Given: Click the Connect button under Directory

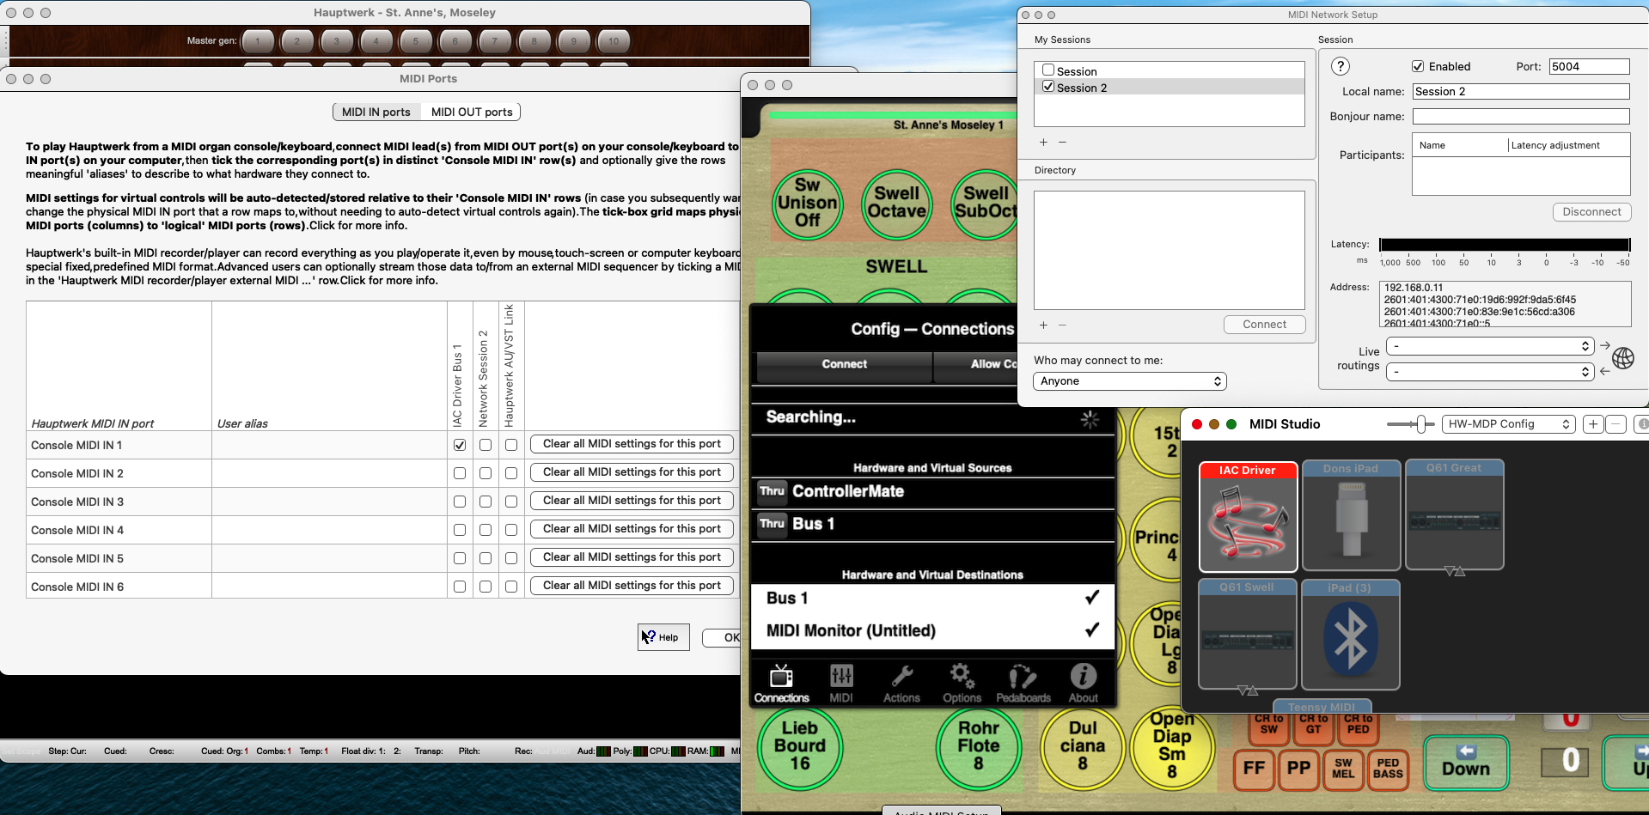Looking at the screenshot, I should (x=1265, y=325).
